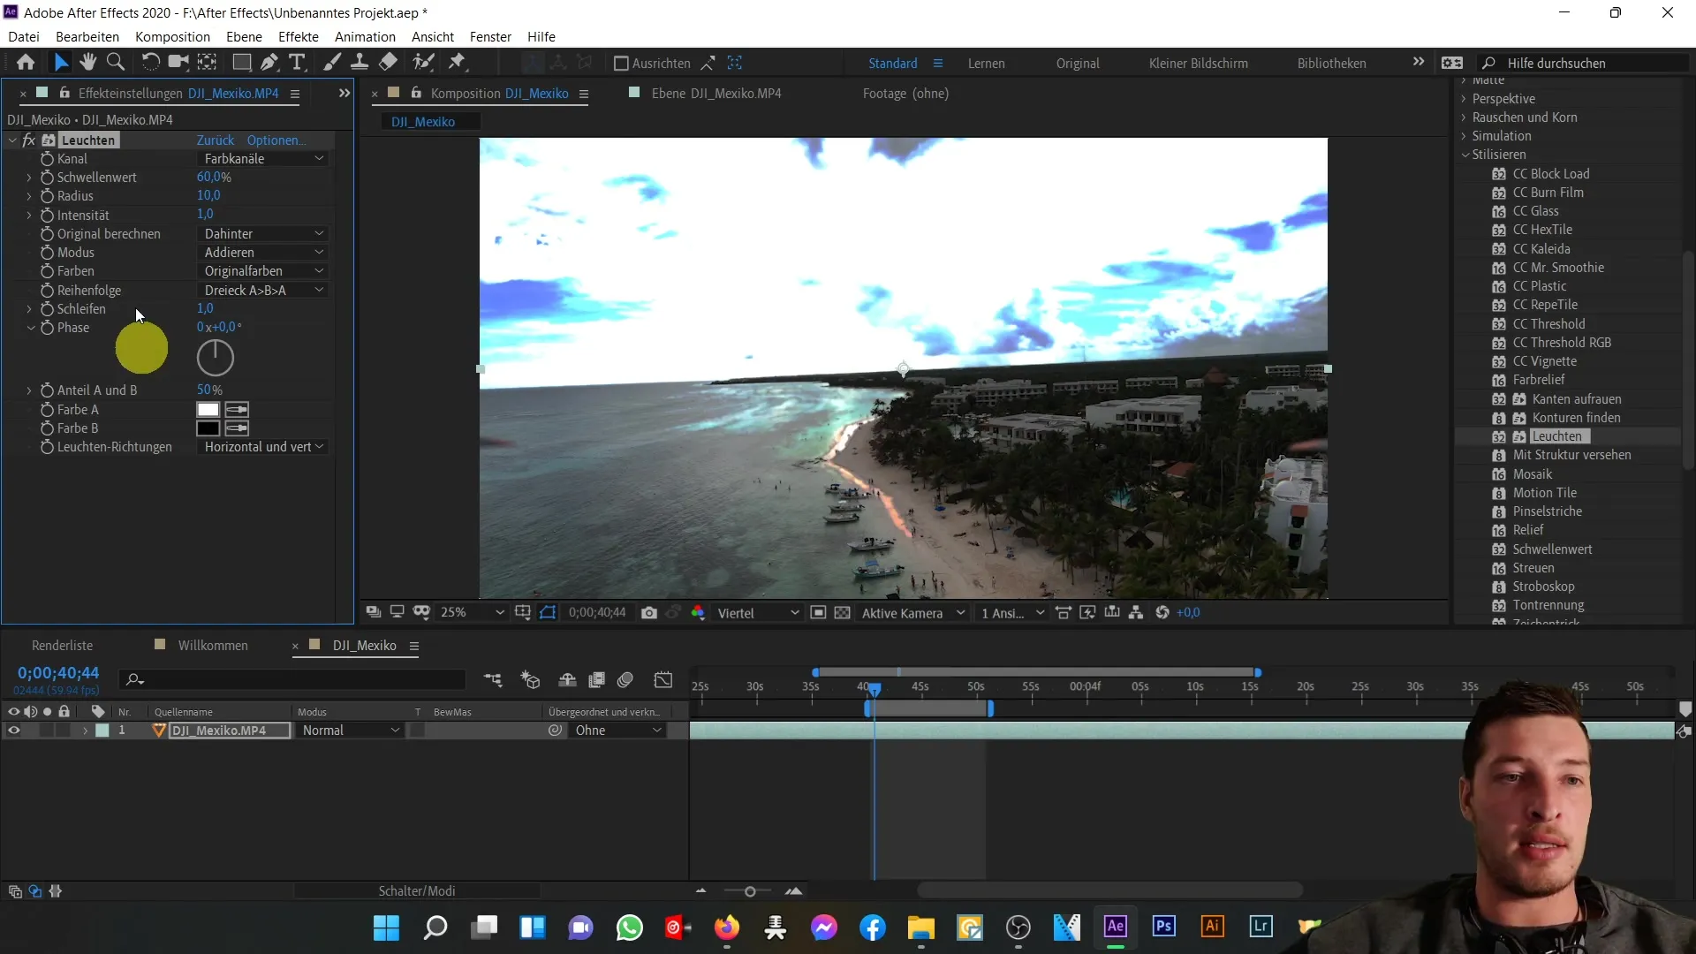The image size is (1696, 954).
Task: Toggle visibility of DJI_Mexiko.MP4 layer
Action: [x=13, y=731]
